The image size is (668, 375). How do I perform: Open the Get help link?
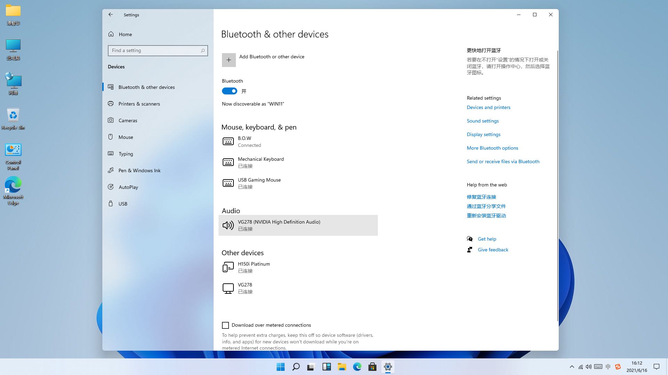[x=487, y=239]
